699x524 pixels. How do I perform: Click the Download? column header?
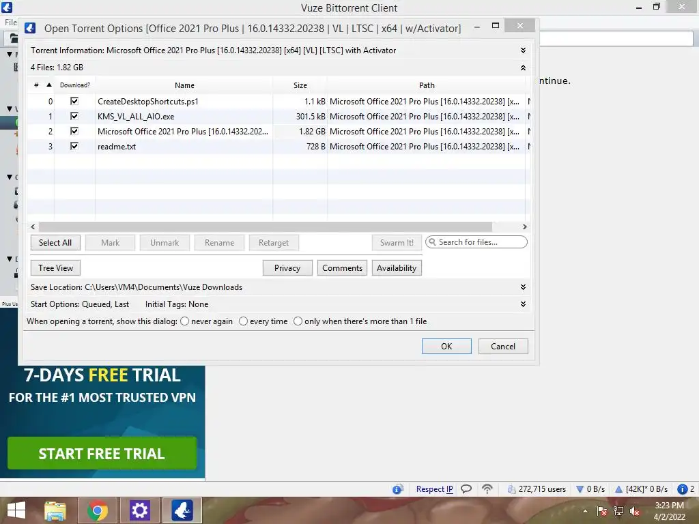(x=75, y=85)
